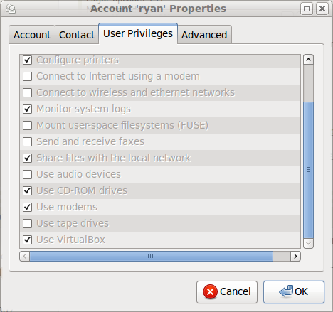Click the users icon in title bar

11,9
